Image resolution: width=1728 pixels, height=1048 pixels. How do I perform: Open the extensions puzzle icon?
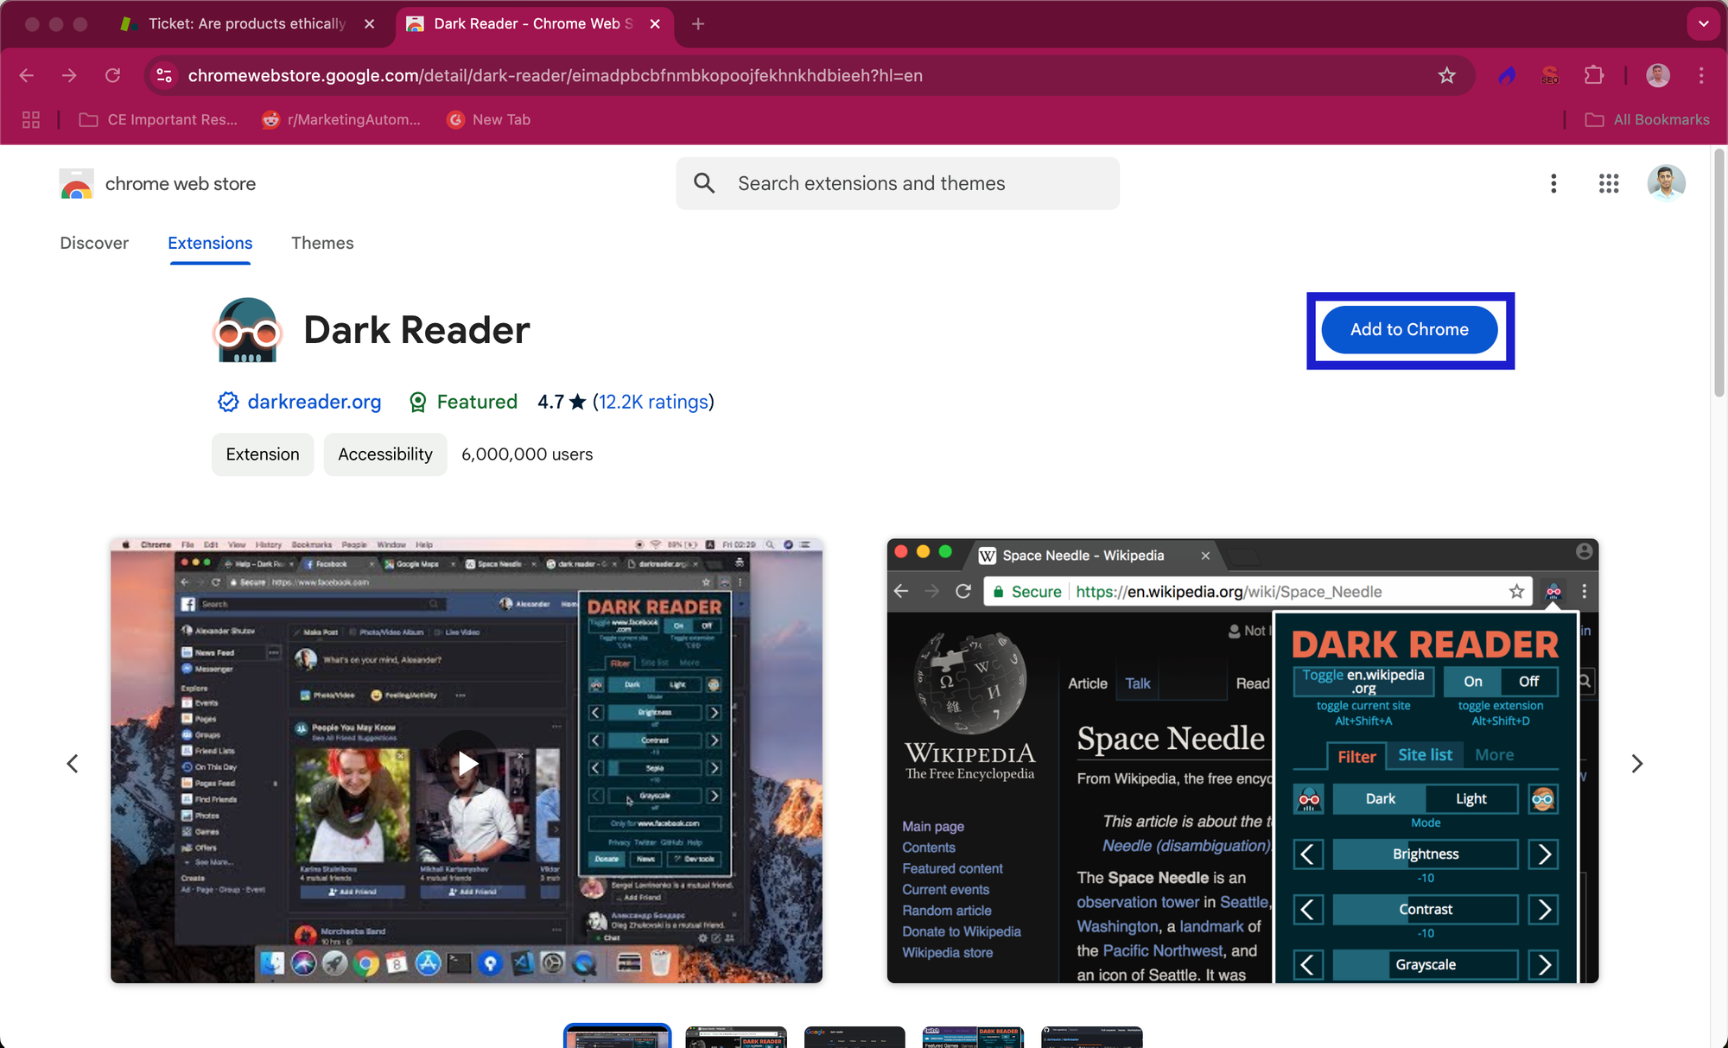coord(1594,75)
